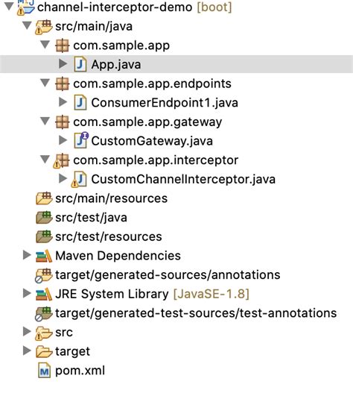
Task: Collapse the channel-interceptor-demo project node
Action: [x=9, y=6]
